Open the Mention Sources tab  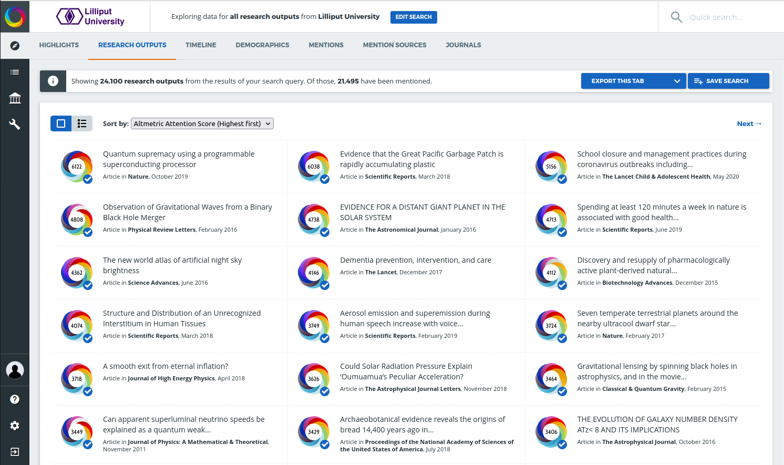(x=395, y=45)
